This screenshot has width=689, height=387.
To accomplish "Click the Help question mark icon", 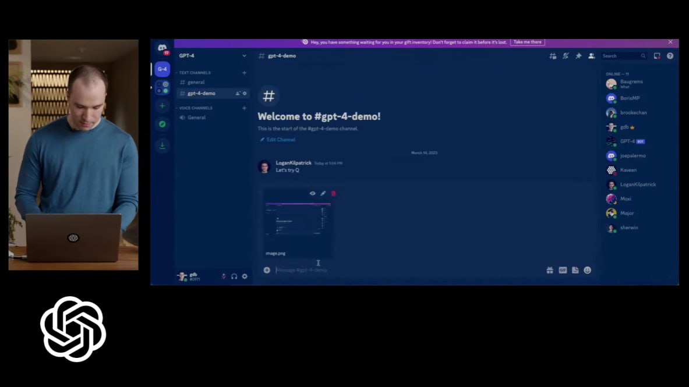I will (670, 56).
